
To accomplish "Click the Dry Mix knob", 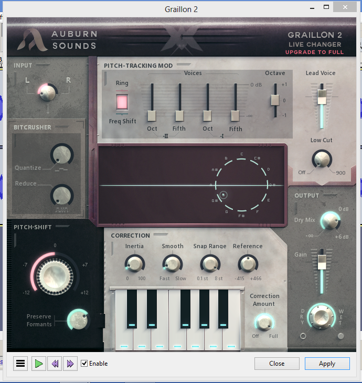I will (x=331, y=220).
